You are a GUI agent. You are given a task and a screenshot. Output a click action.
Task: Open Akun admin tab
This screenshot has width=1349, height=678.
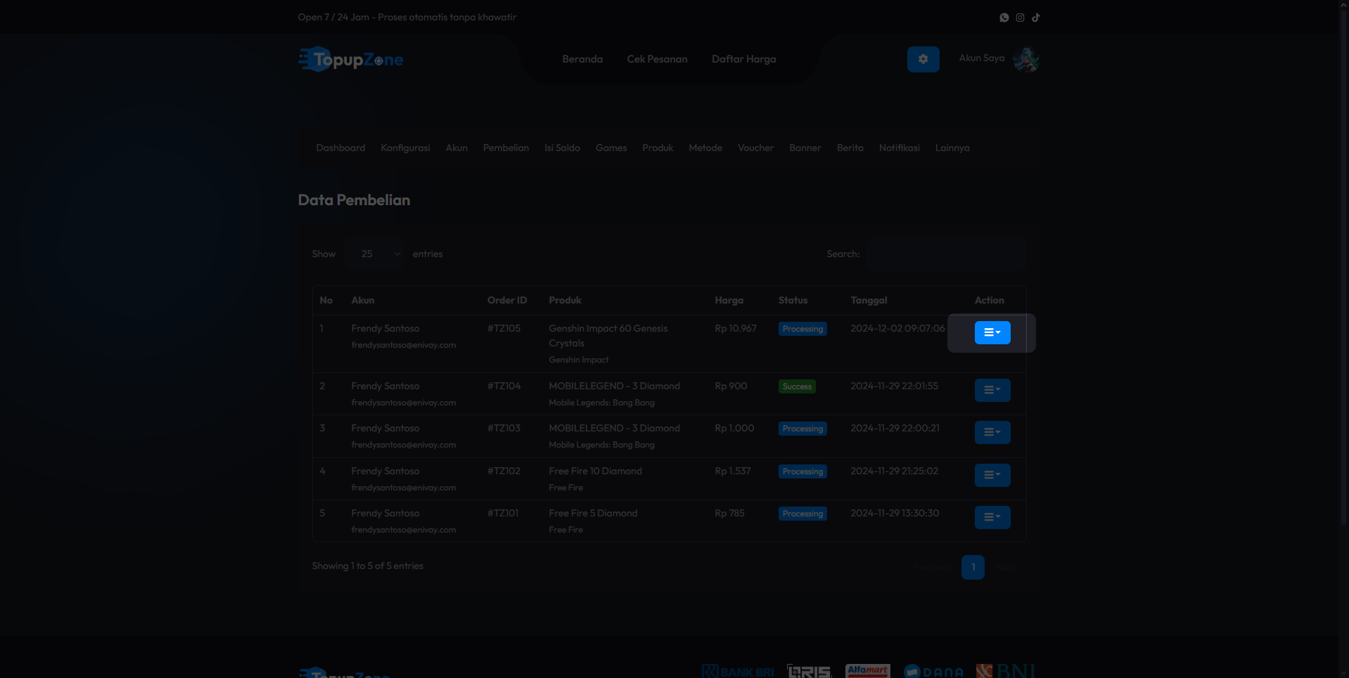(456, 148)
